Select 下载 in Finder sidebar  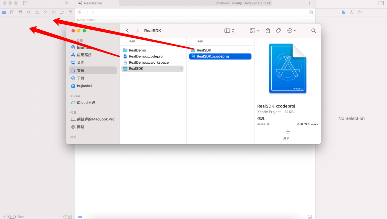[x=93, y=78]
